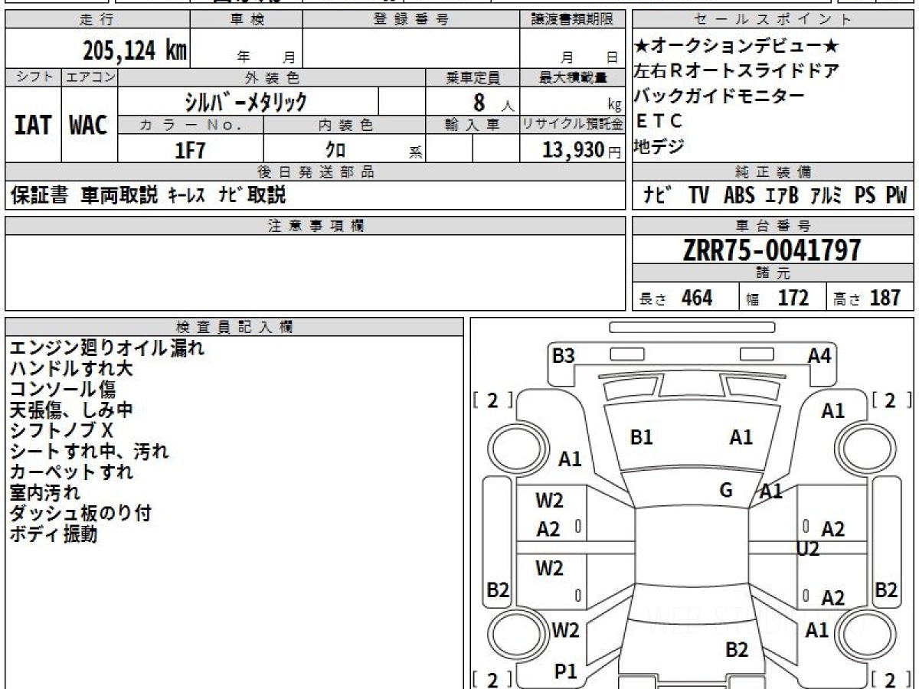Viewport: 919px width, 689px height.
Task: Select the エンジン廻りオイル漏れ note
Action: [107, 348]
